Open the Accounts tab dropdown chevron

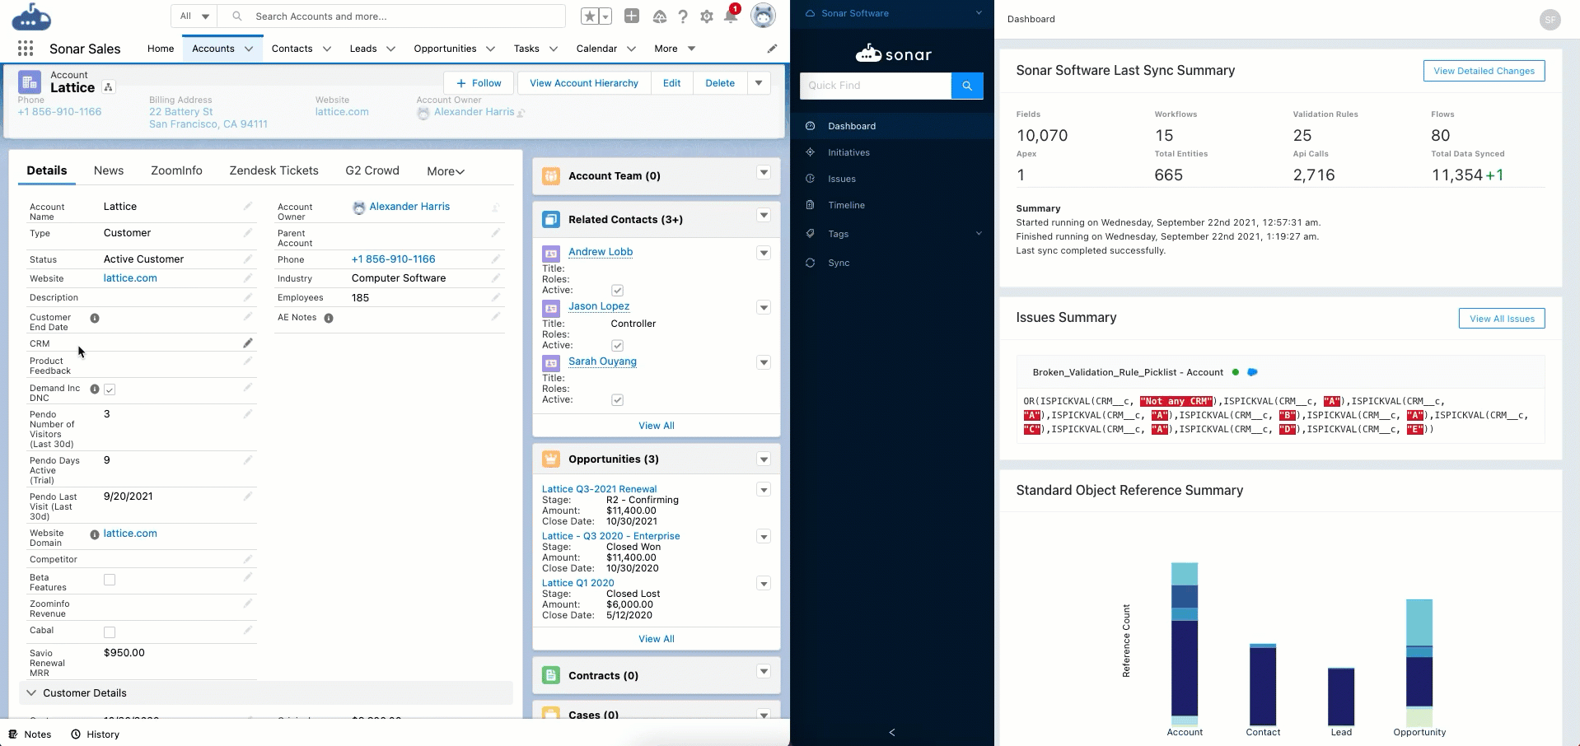[249, 49]
